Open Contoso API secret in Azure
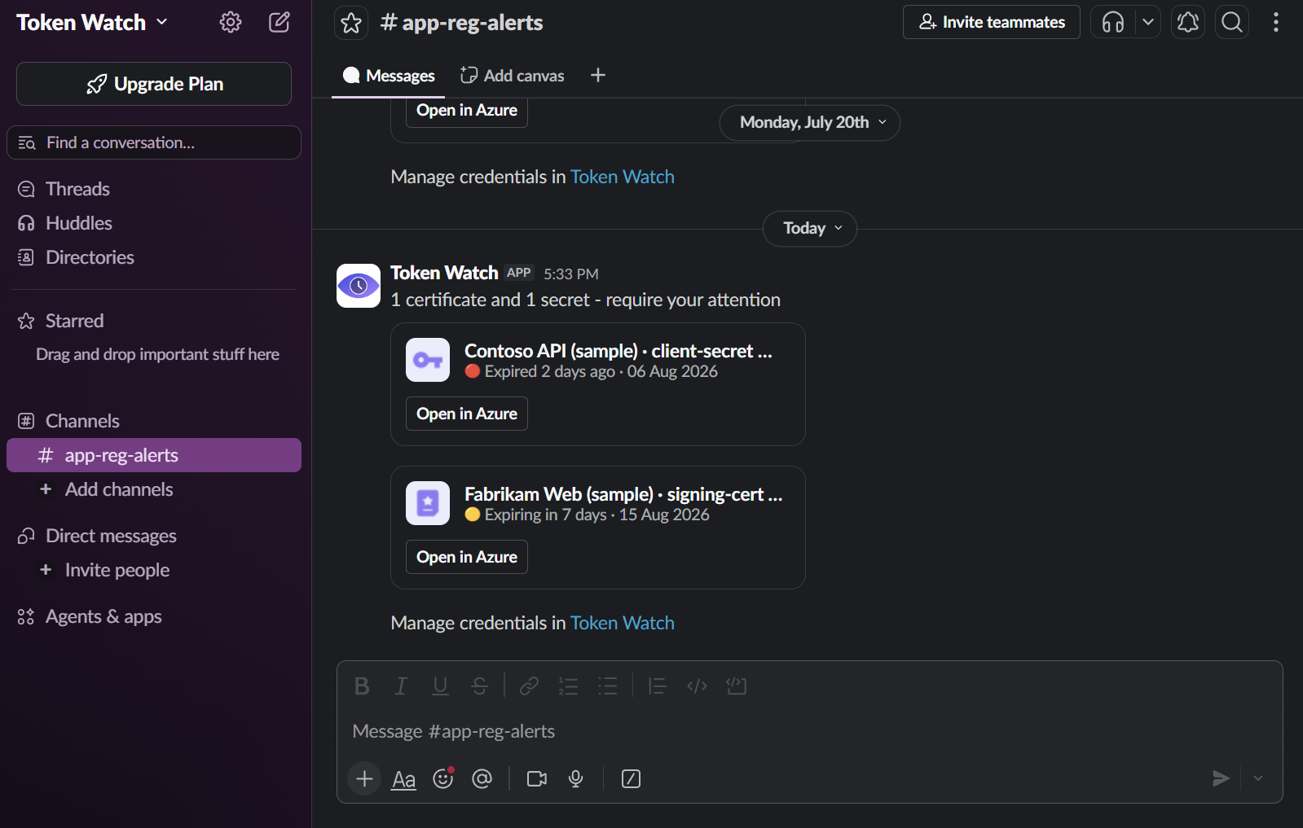 467,414
